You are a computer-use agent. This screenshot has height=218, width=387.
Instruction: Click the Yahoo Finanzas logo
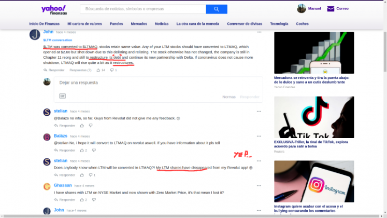point(54,10)
